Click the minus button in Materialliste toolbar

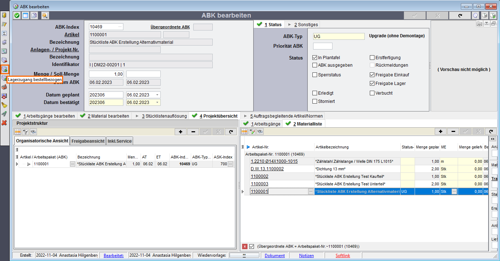(453, 132)
